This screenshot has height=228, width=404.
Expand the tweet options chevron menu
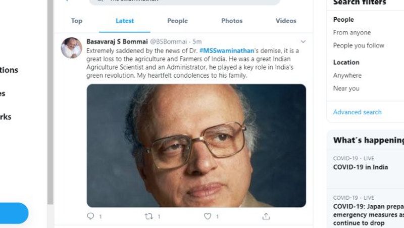pos(303,41)
